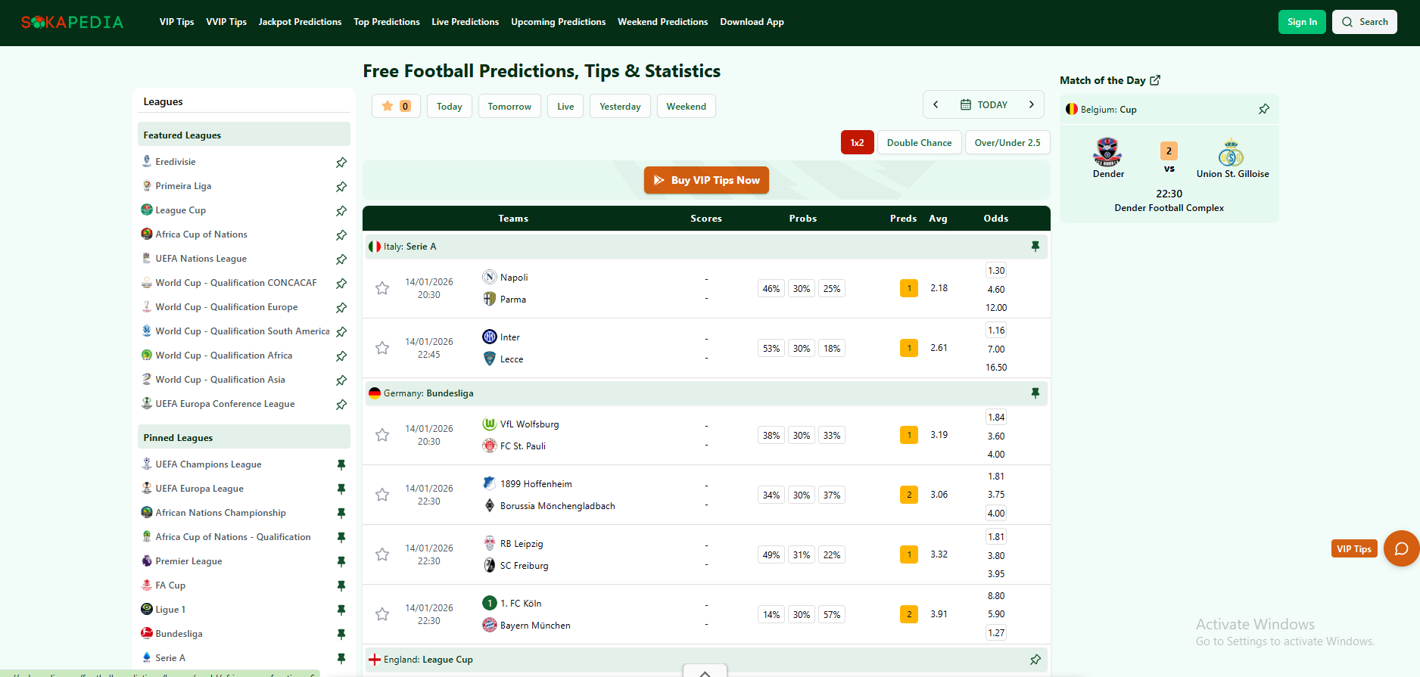Screen dimensions: 1420x677
Task: Click the Buy VIP Tips Now button
Action: click(706, 180)
